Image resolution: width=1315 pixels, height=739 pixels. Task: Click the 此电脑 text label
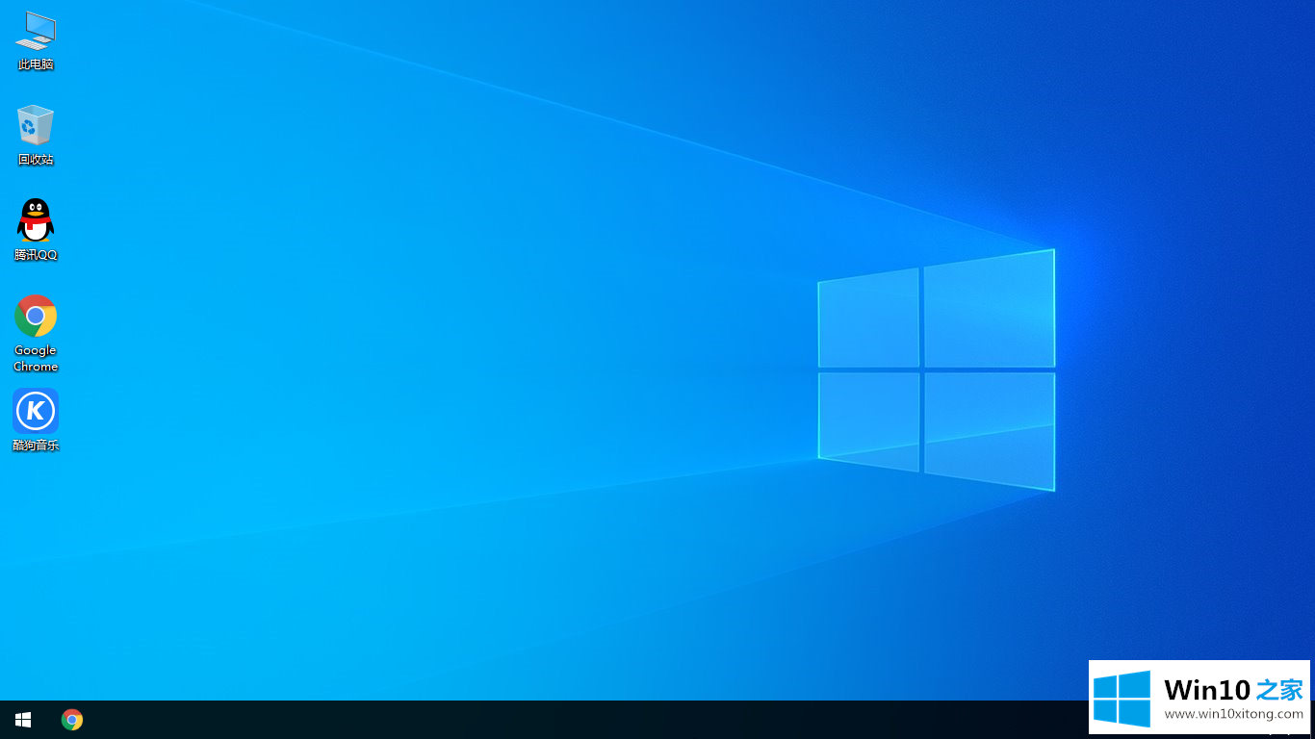pos(36,64)
